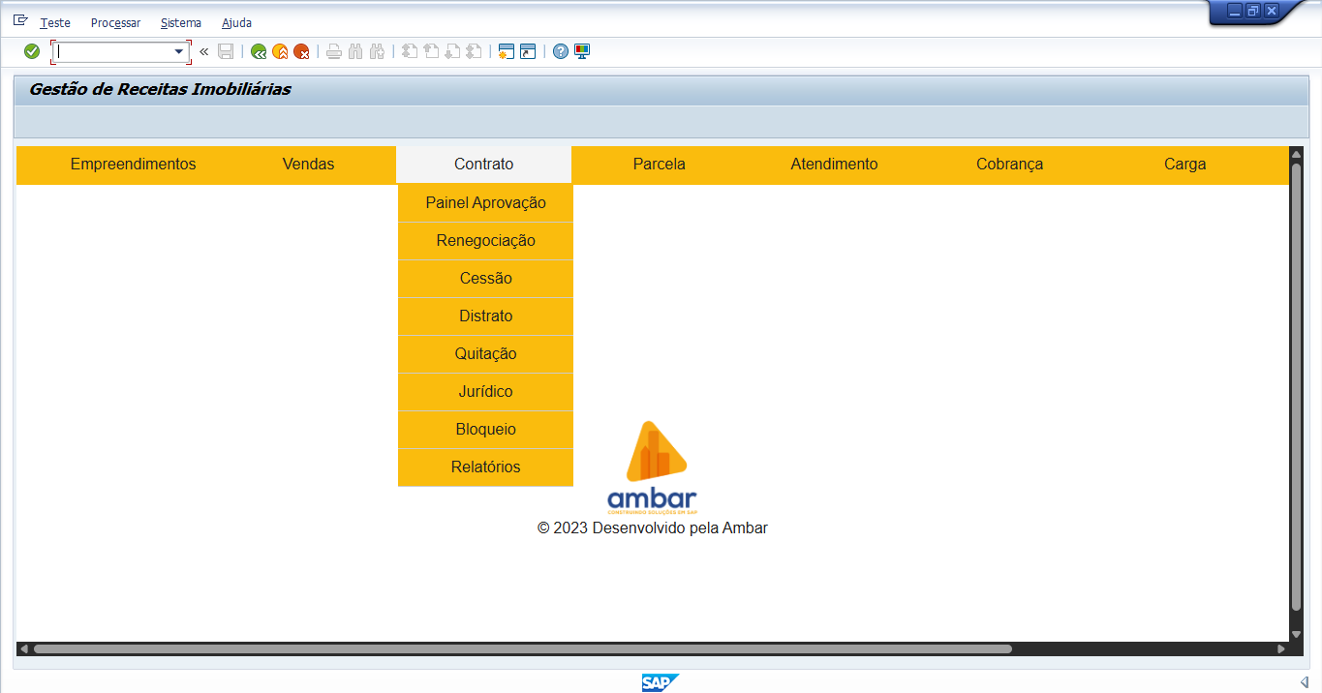Click the green Back arrow icon
The height and width of the screenshot is (693, 1322).
[259, 51]
